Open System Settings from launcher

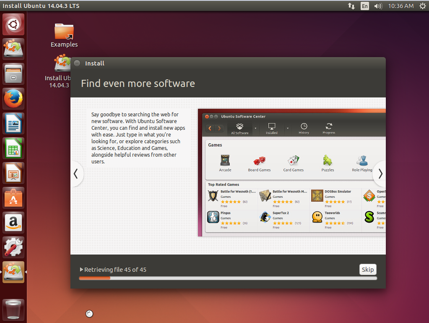13,247
